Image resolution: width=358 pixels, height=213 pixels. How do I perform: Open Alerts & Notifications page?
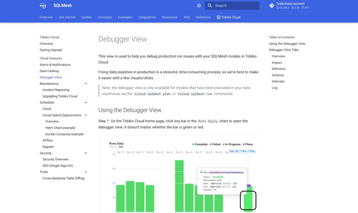click(55, 65)
